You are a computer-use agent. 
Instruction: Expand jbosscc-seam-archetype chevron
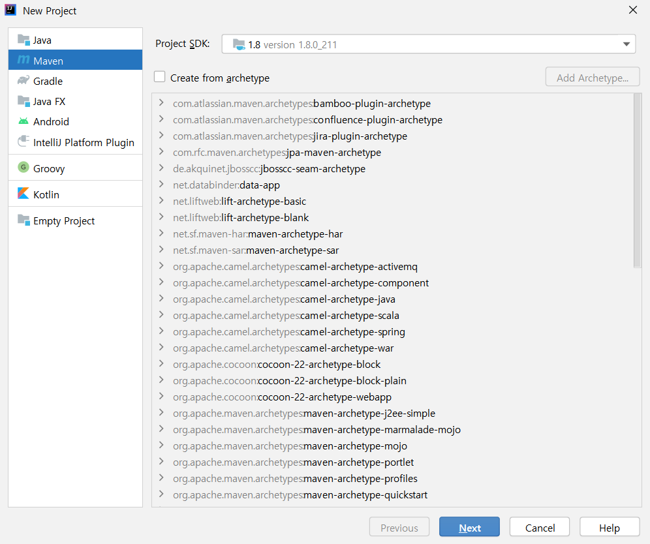[161, 168]
